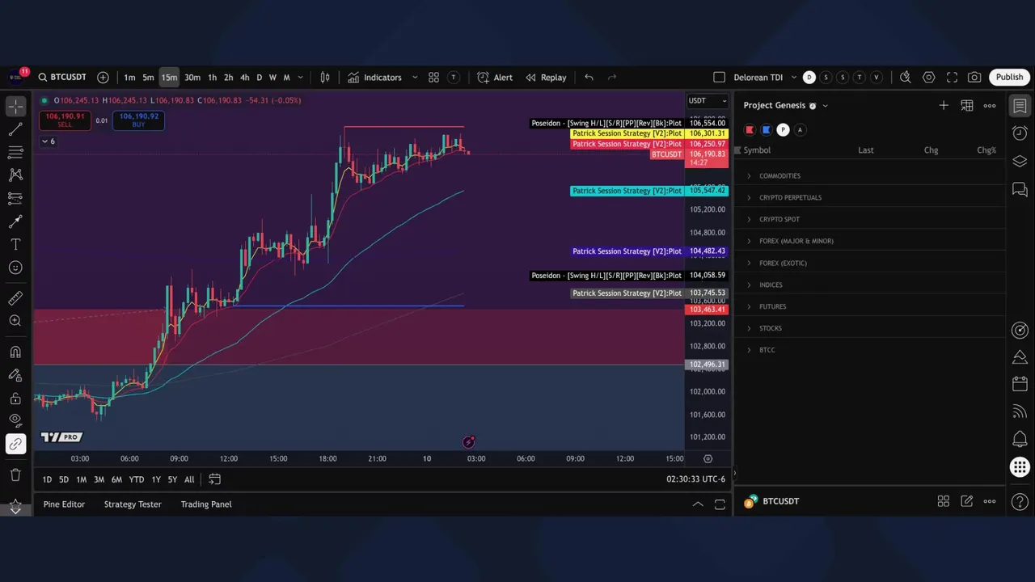Set chart range to All
Screen dimensions: 1035x582
click(189, 479)
